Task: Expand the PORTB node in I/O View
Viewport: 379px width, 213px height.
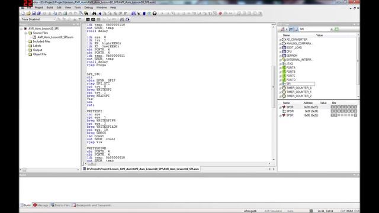Action: pos(280,72)
